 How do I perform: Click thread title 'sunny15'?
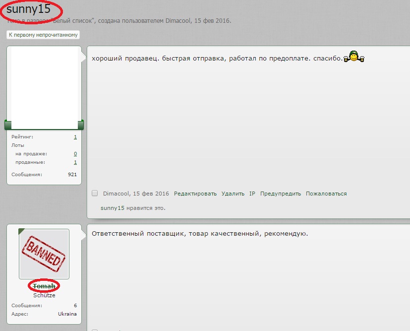28,9
